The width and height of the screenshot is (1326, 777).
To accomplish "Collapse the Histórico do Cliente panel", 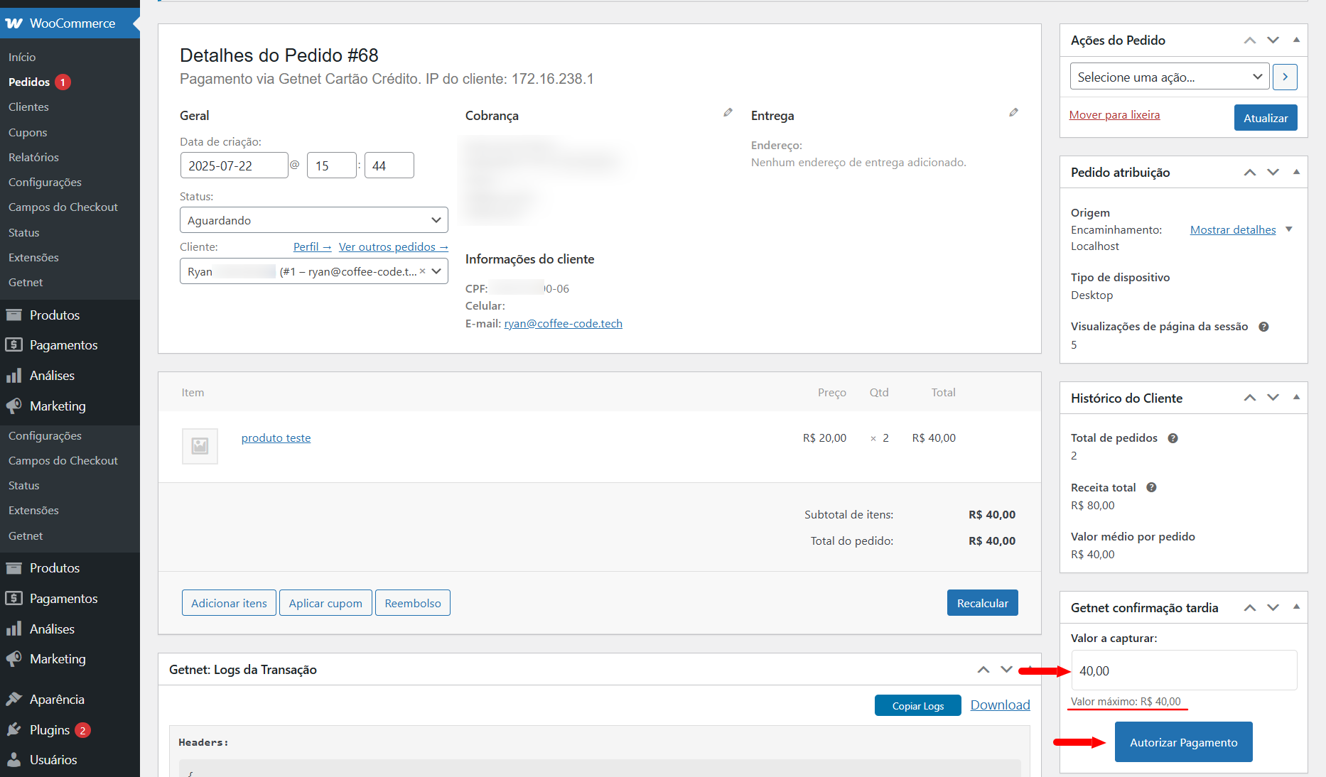I will pos(1296,397).
